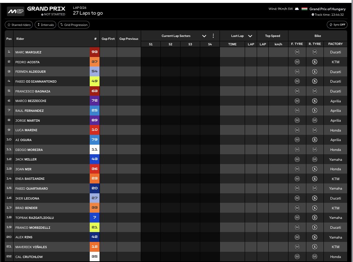The image size is (353, 262).
Task: Click the cloud weather icon
Action: point(297,9)
